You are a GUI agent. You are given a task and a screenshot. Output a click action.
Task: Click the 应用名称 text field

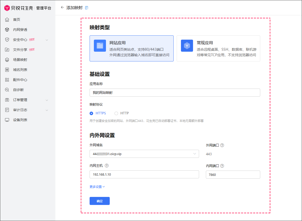(x=175, y=93)
